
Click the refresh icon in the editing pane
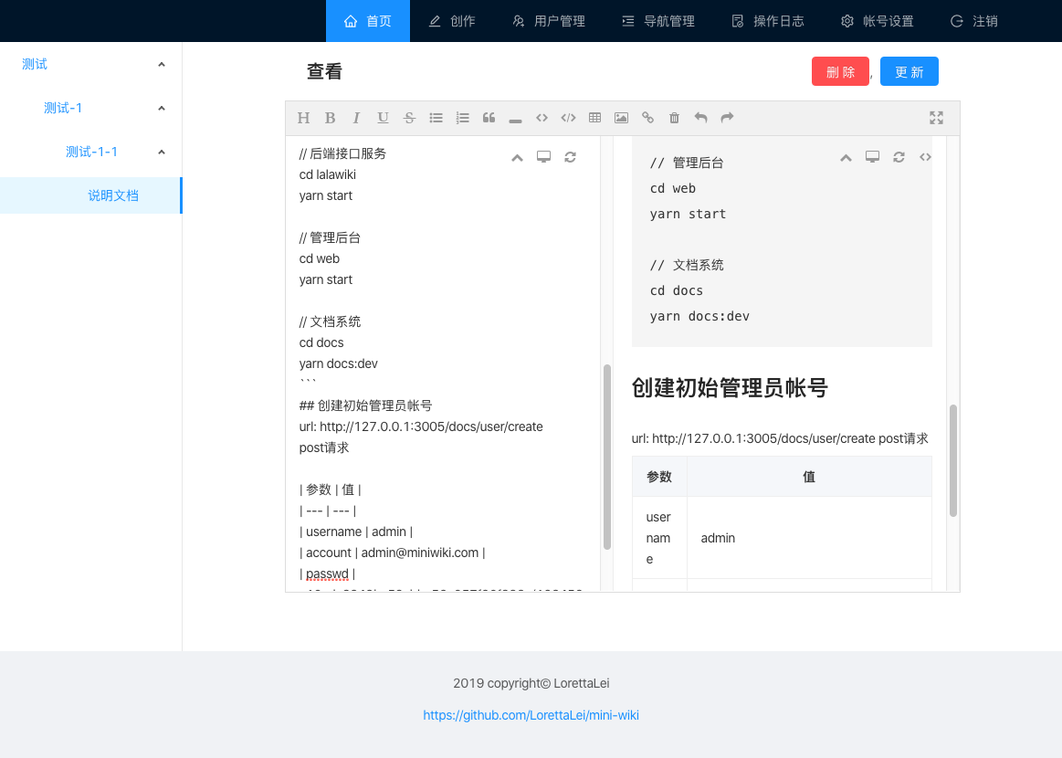click(570, 157)
